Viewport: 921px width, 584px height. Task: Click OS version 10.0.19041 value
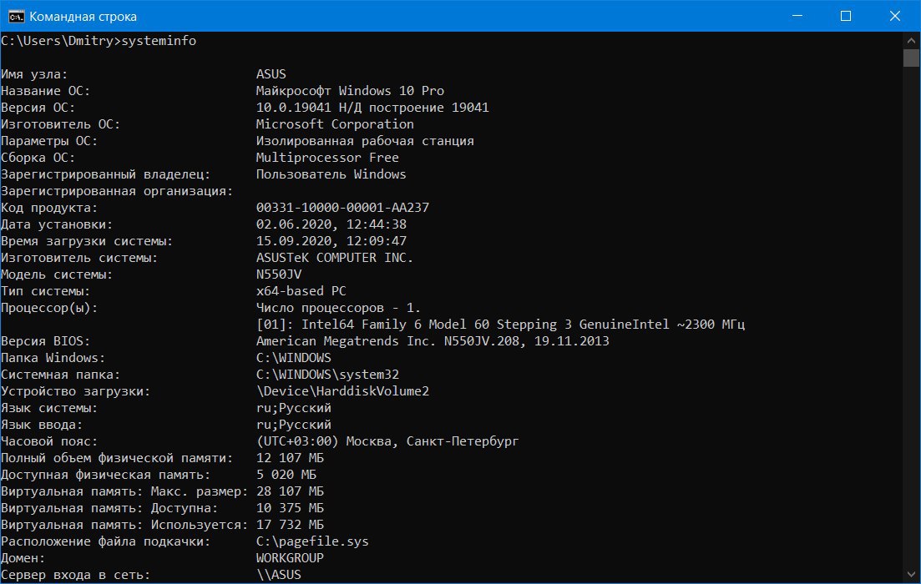[372, 108]
